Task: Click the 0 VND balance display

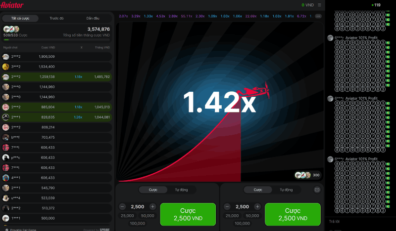Action: (307, 5)
